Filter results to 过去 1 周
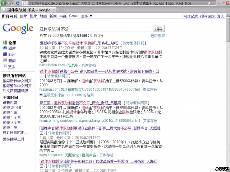This screenshot has width=230, height=172. point(10,113)
